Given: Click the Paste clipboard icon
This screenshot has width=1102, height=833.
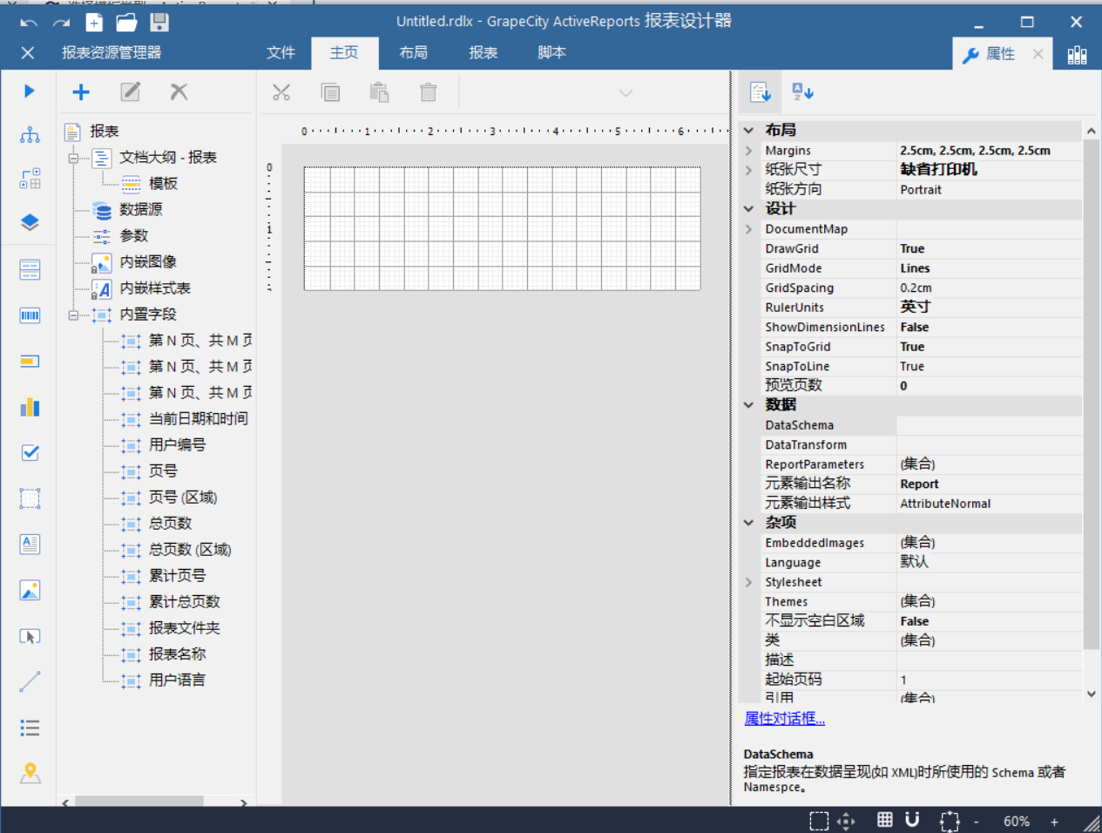Looking at the screenshot, I should [x=379, y=92].
